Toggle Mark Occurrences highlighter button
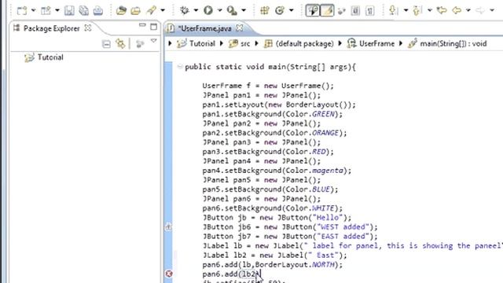This screenshot has width=503, height=283. 327,10
